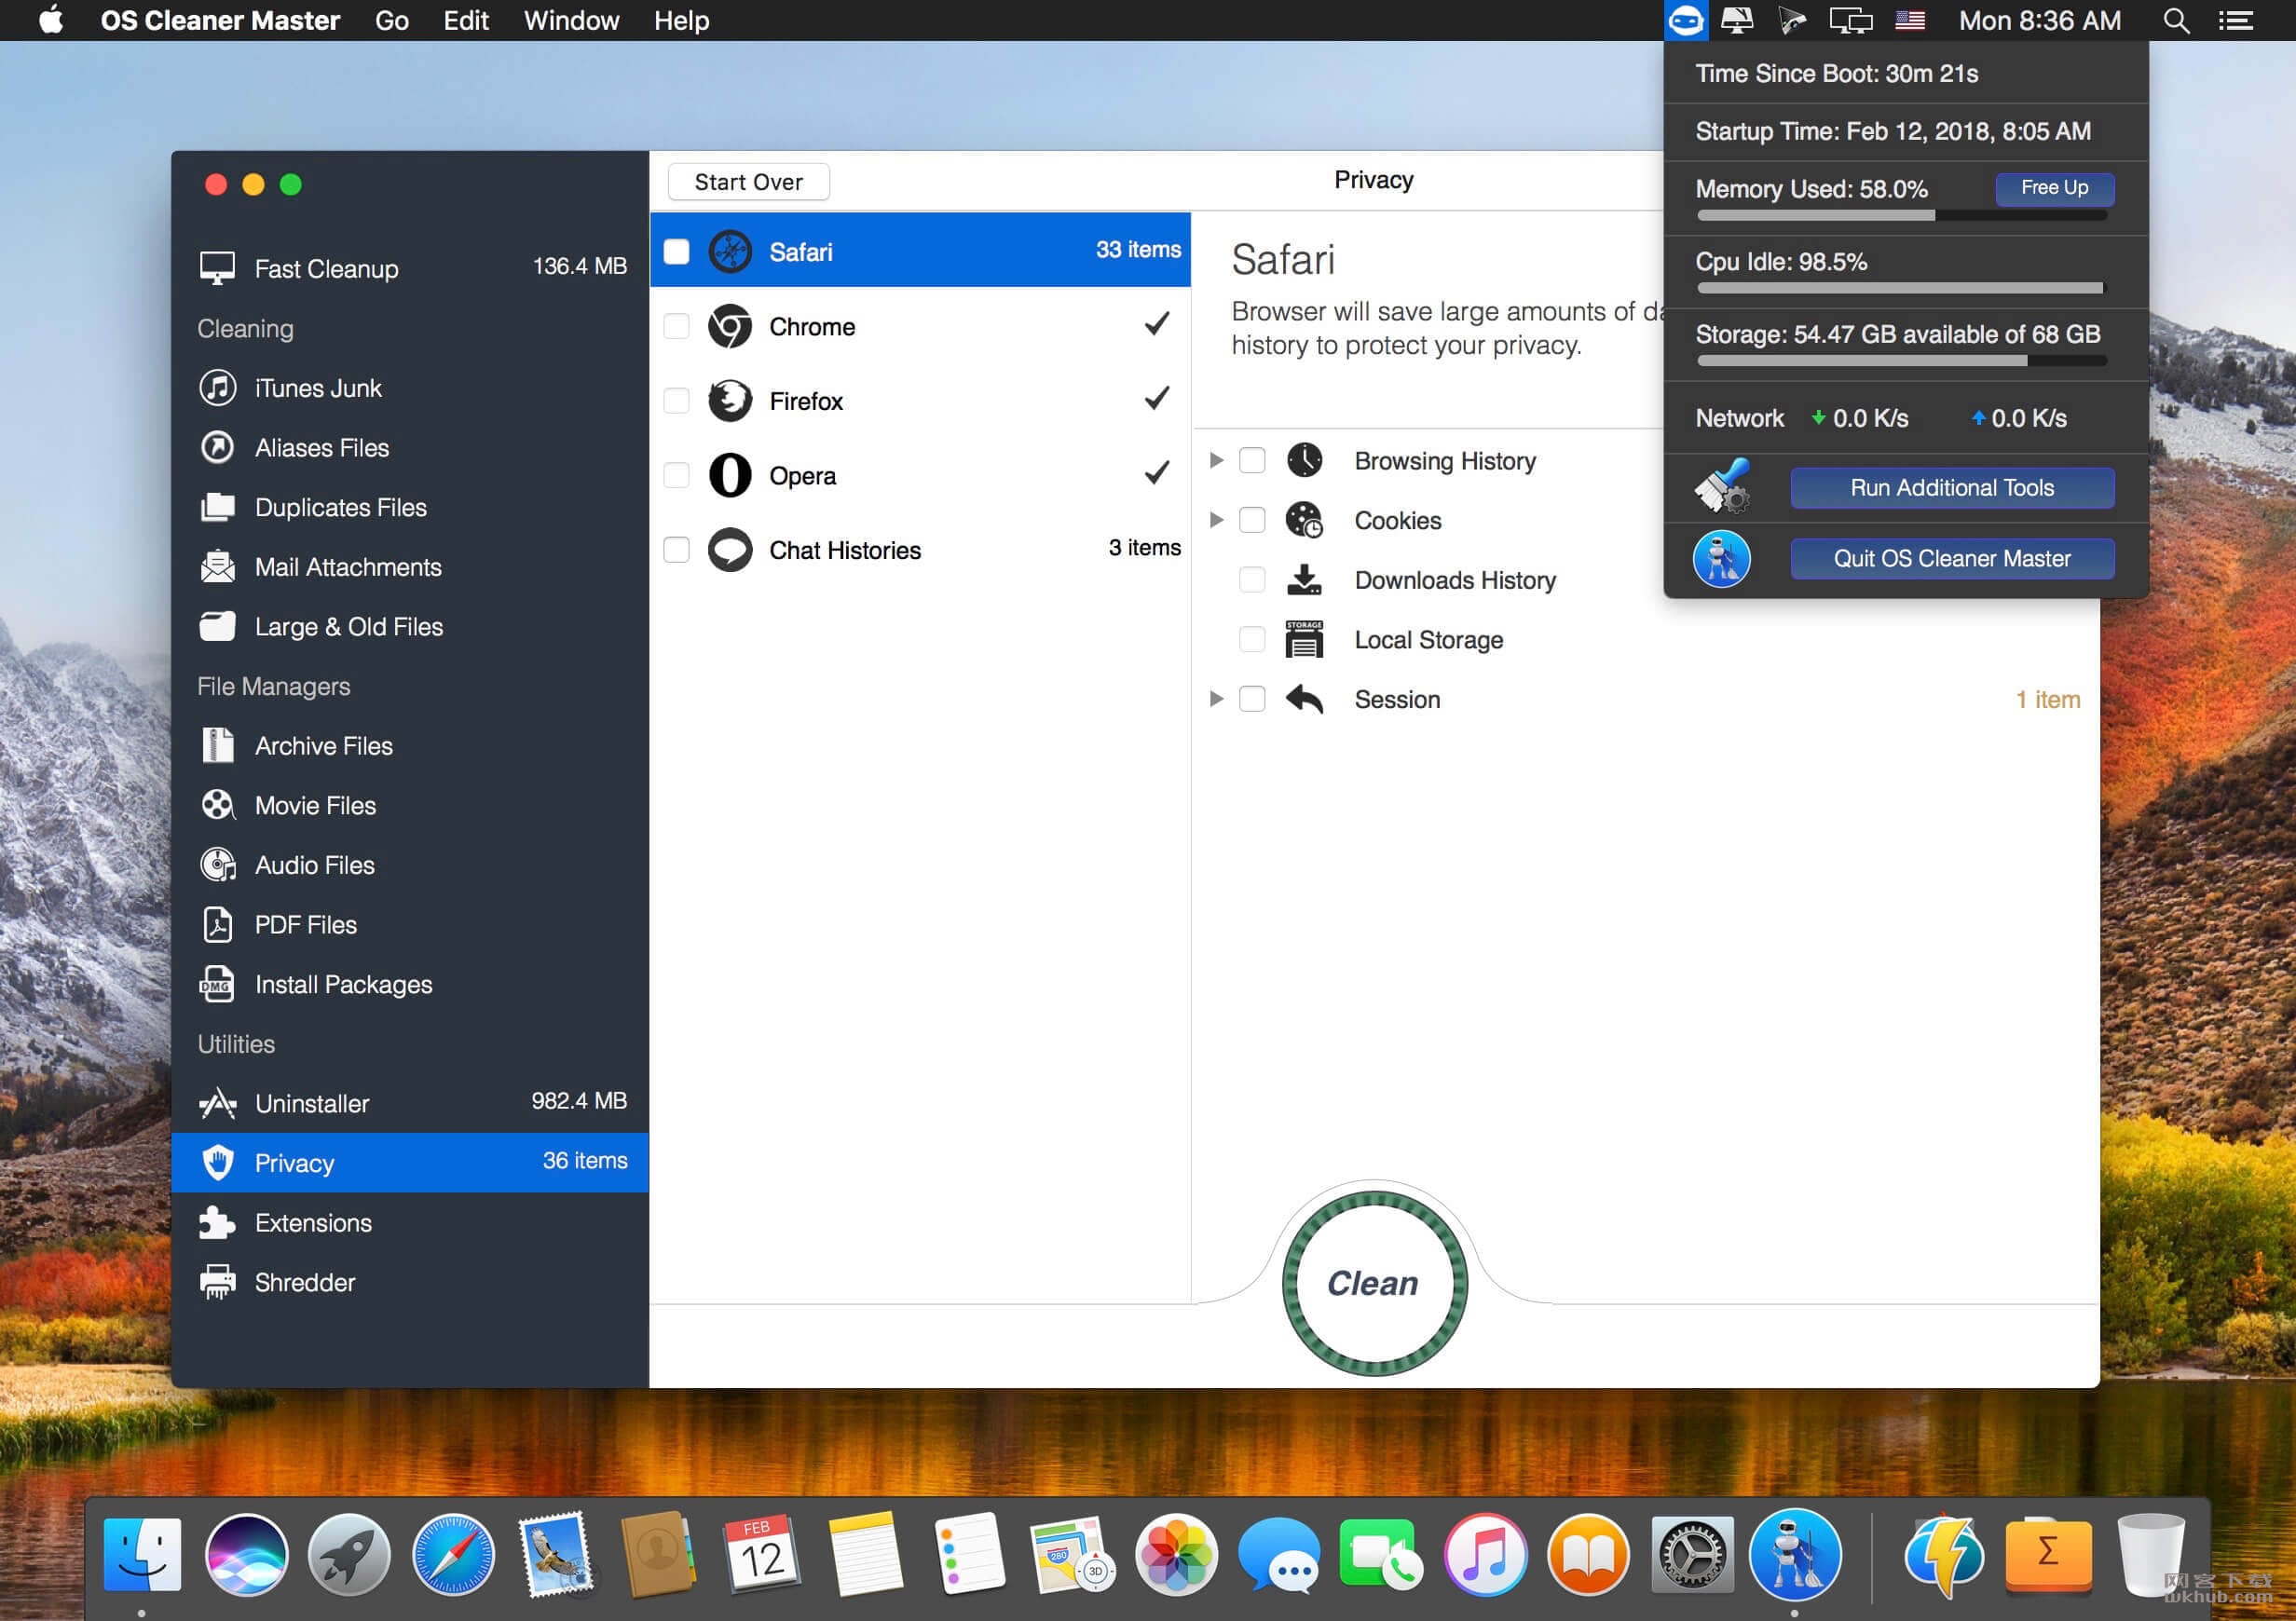Check the Session checkbox
Screen dimensions: 2296x1621
(1252, 699)
